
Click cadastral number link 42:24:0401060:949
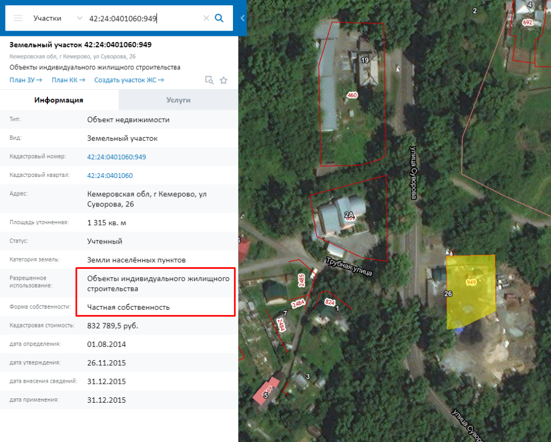point(116,157)
